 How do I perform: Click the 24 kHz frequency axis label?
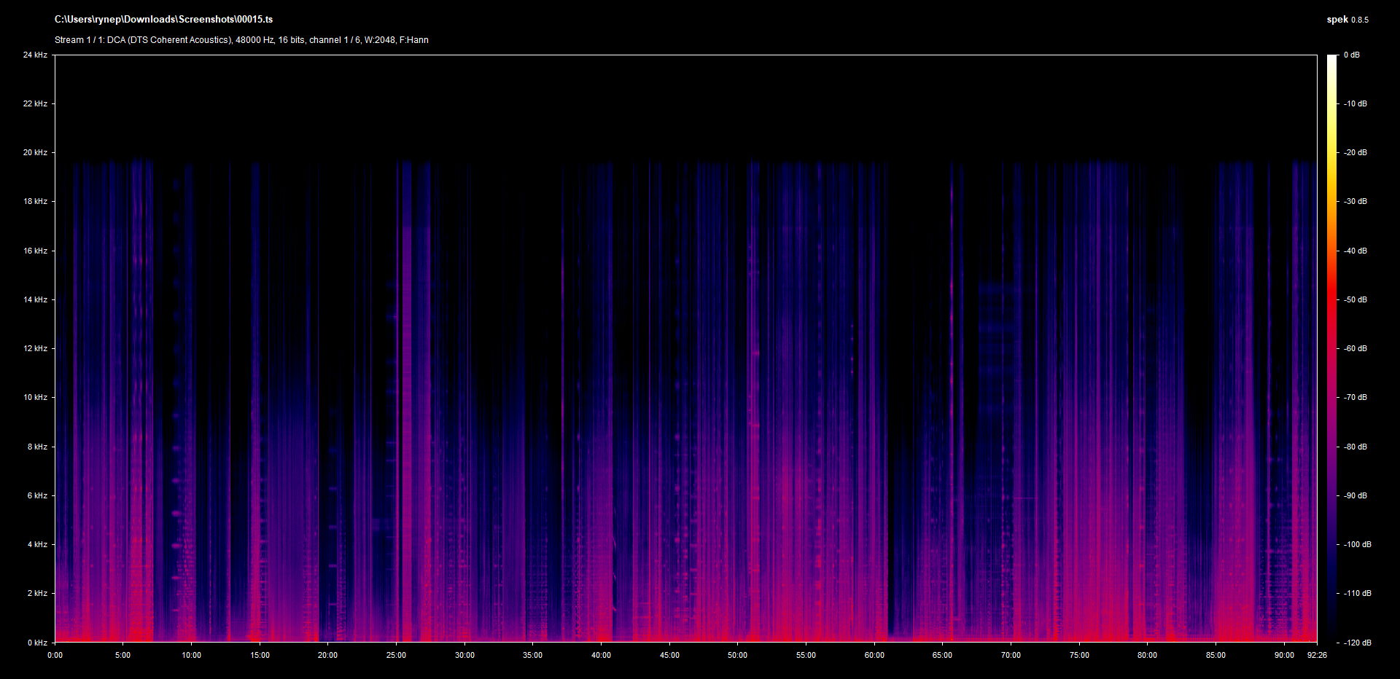coord(35,55)
